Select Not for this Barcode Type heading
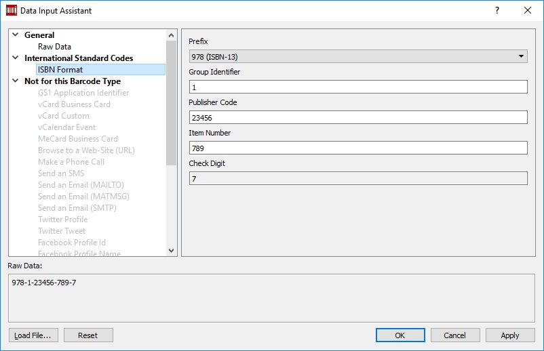Screen dimensions: 544x351 (73, 81)
